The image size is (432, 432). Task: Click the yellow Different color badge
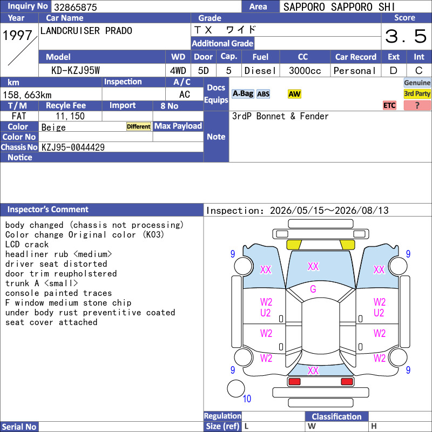(x=139, y=126)
